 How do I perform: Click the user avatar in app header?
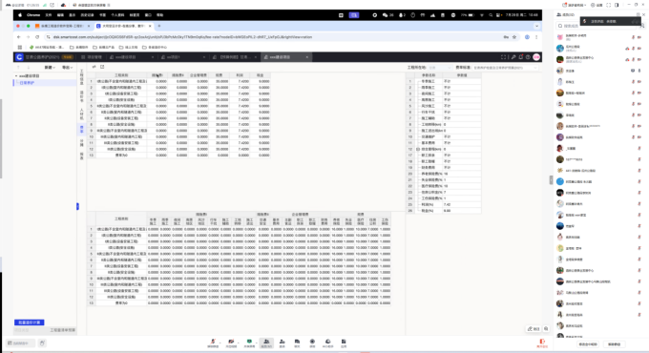click(536, 57)
